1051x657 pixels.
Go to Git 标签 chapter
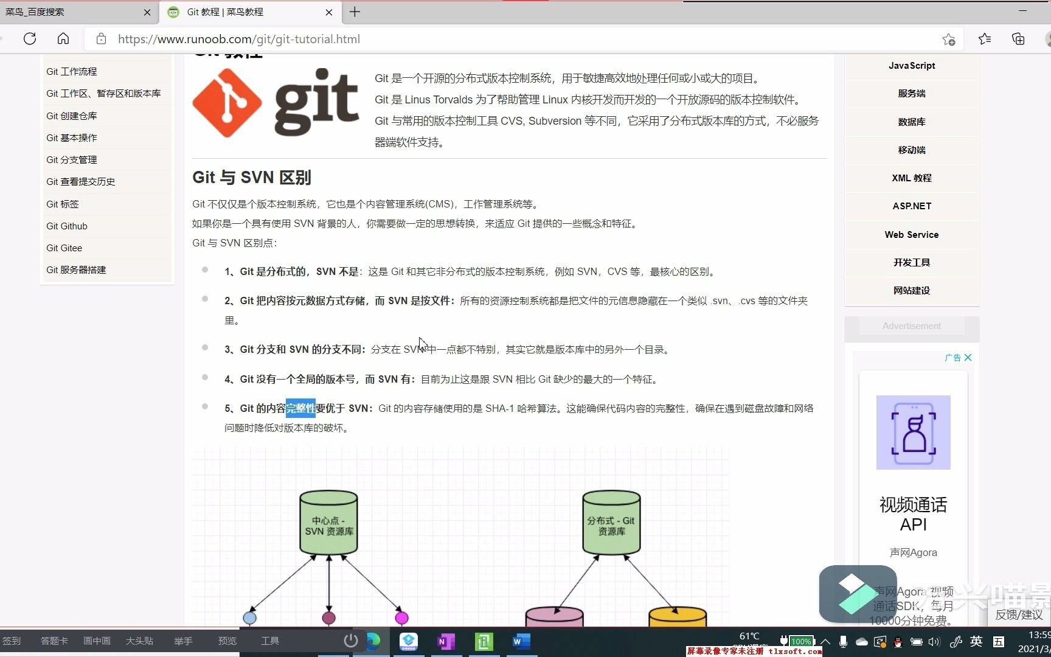coord(63,204)
